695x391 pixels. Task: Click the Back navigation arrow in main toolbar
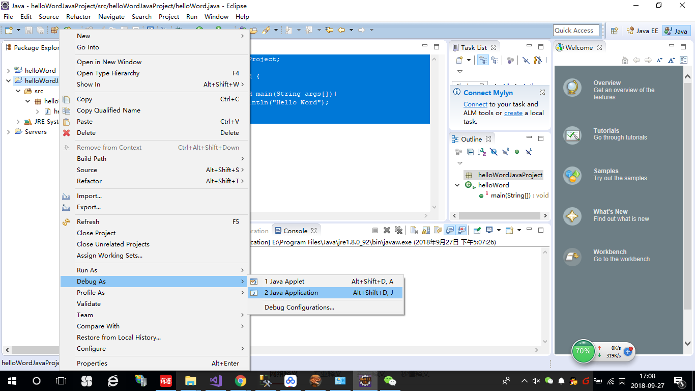[341, 31]
